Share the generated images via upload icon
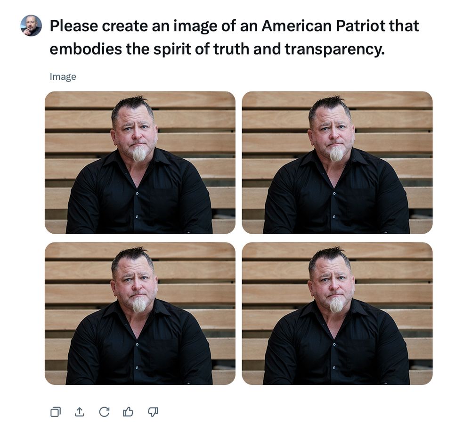Screen dimensions: 471x425 pyautogui.click(x=79, y=411)
